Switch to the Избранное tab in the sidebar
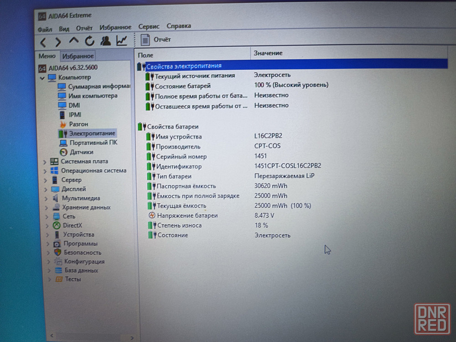 [78, 56]
